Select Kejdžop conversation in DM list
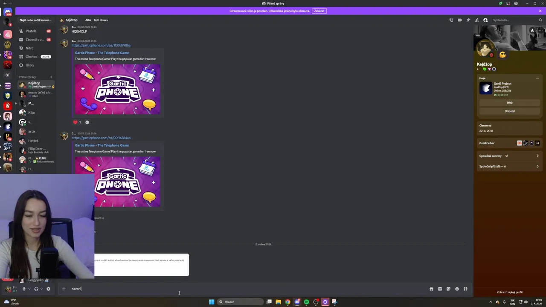546x307 pixels. tap(36, 85)
